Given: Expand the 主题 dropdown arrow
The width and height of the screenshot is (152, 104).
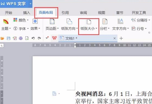Looking at the screenshot, I should click(x=10, y=28).
